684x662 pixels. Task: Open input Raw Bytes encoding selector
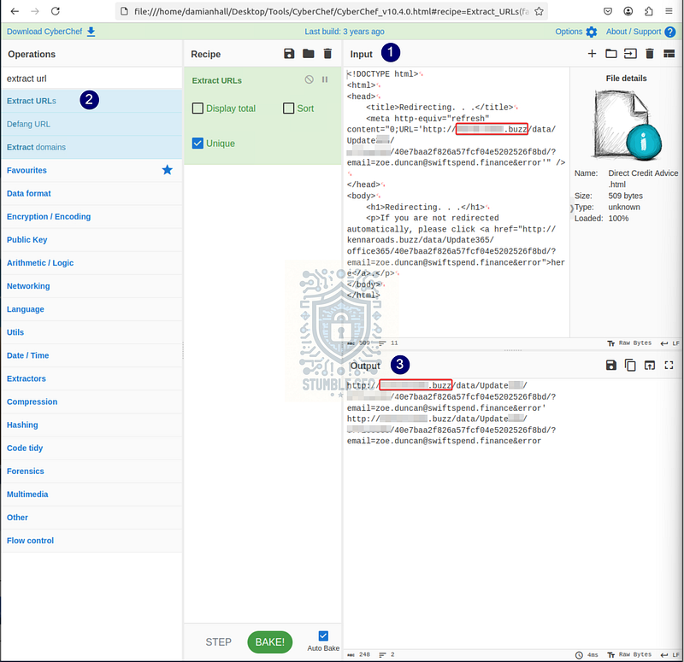pyautogui.click(x=629, y=343)
